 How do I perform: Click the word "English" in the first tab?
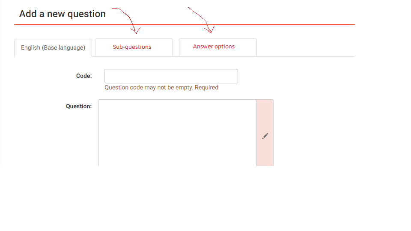30,48
